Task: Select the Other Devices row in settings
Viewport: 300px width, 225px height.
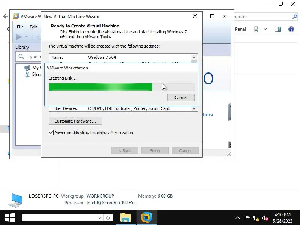Action: tap(120, 108)
